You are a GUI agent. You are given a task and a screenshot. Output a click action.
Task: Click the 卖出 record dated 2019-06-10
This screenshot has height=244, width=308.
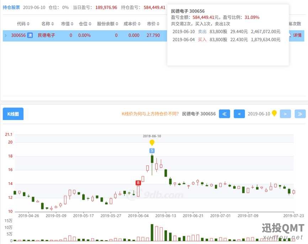(227, 32)
